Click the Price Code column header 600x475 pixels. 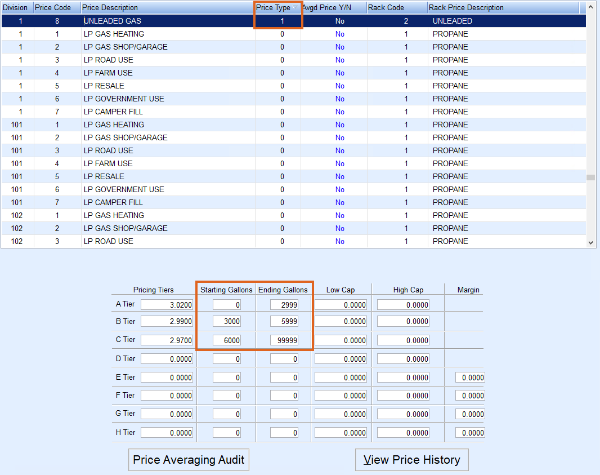click(57, 8)
